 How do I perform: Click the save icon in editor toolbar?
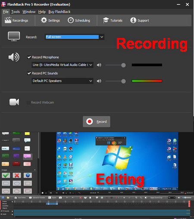3,198
